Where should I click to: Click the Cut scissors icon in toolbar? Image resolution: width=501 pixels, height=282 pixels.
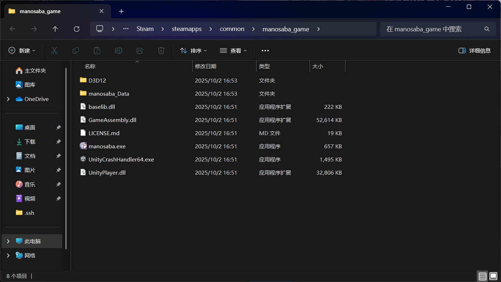[x=54, y=50]
